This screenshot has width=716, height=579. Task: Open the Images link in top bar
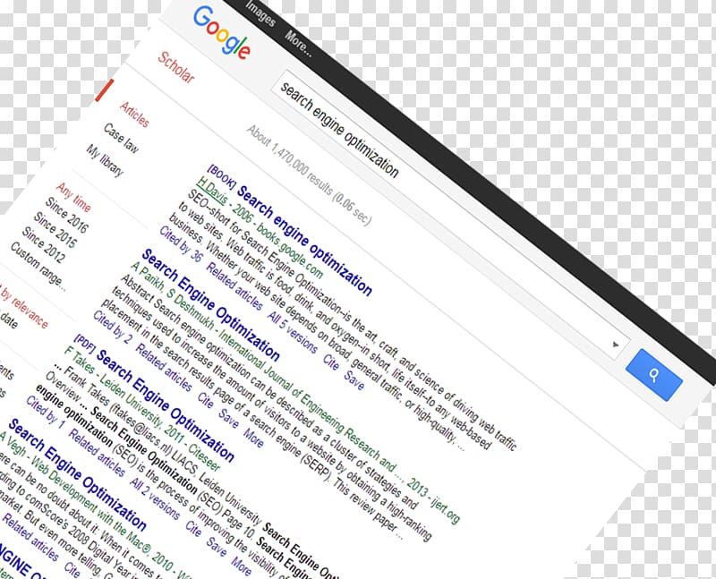260,13
